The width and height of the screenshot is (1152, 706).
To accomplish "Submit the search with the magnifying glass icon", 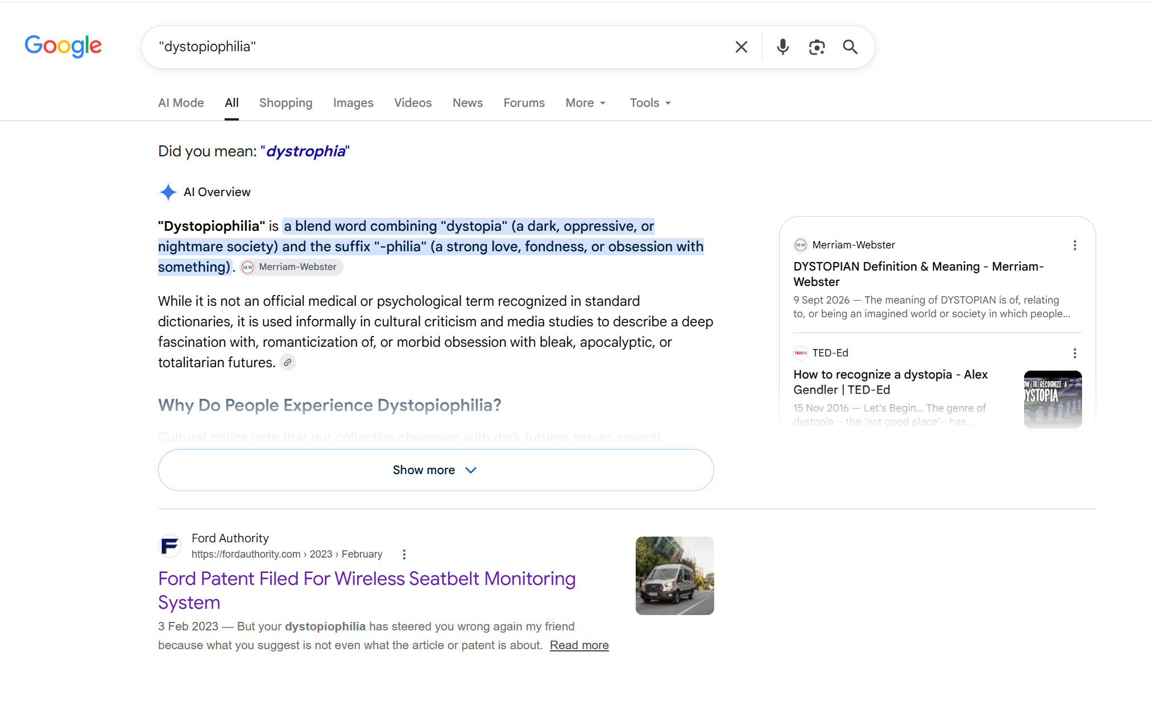I will point(850,47).
